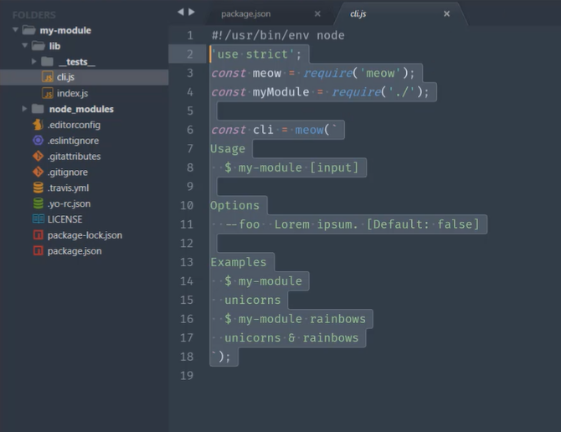Click the .editorconfig file icon
Screen dimensions: 561x432
38,125
